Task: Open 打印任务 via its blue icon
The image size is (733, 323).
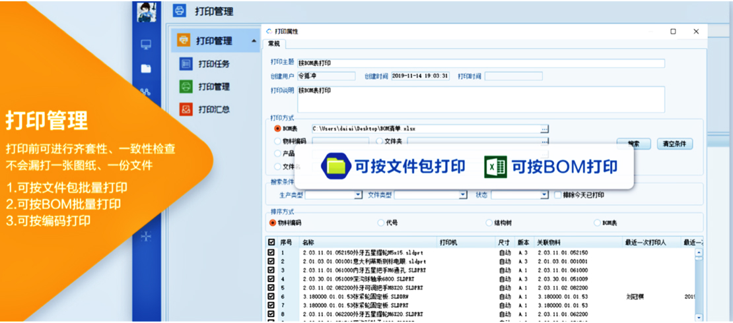Action: [186, 64]
